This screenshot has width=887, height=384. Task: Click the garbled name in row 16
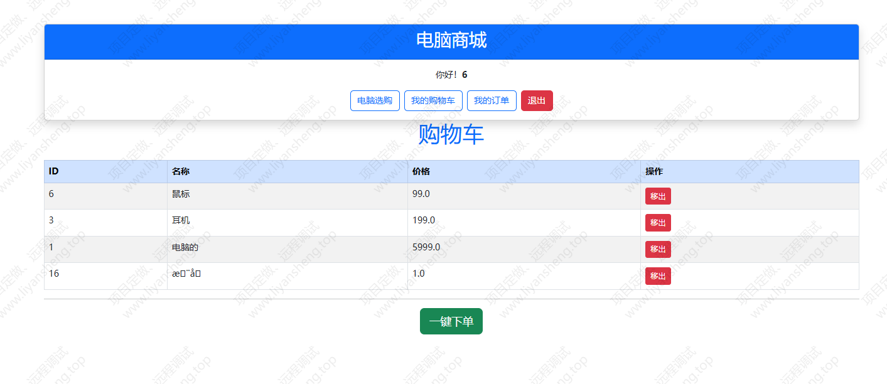point(186,274)
